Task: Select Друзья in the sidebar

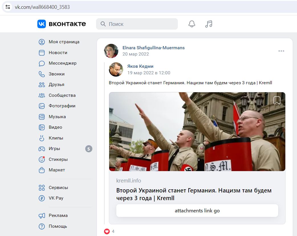Action: (x=56, y=85)
